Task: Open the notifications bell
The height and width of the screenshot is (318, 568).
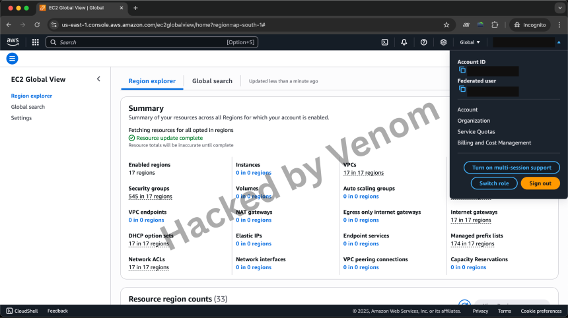Action: pos(404,42)
